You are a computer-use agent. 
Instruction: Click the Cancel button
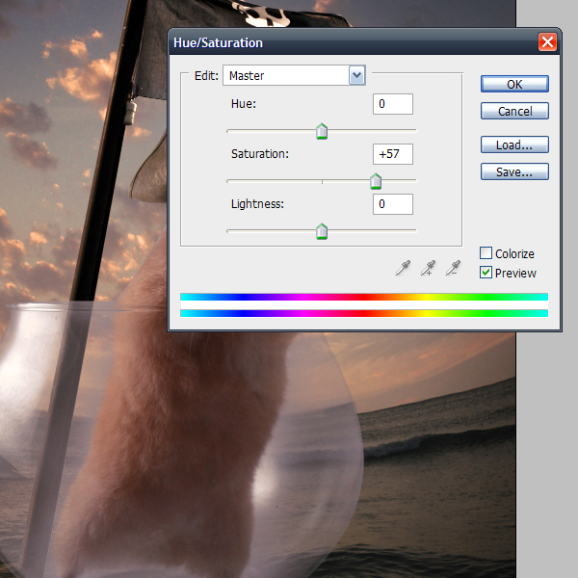(x=514, y=111)
